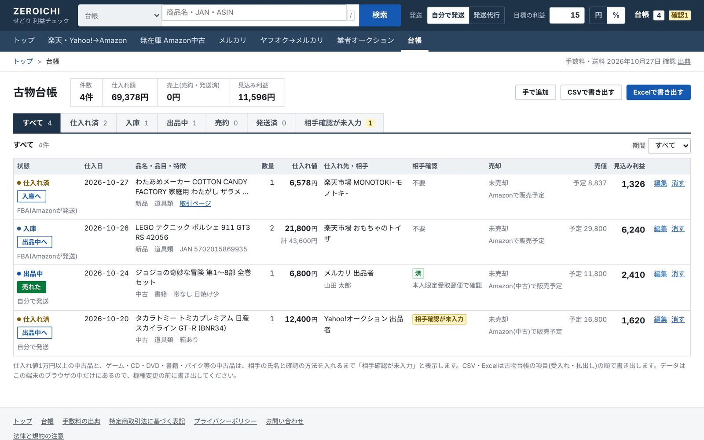This screenshot has height=440, width=704.
Task: Switch target profit unit to 円
Action: (x=598, y=15)
